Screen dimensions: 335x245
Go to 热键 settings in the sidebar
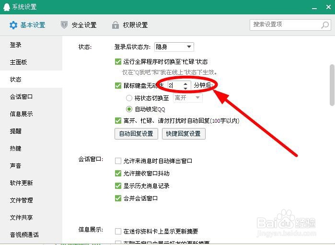[x=31, y=148]
